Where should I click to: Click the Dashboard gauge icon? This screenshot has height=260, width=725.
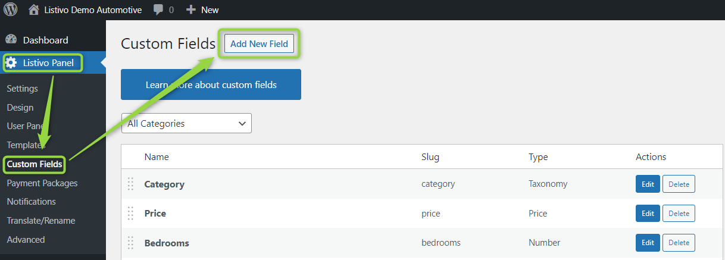(11, 40)
